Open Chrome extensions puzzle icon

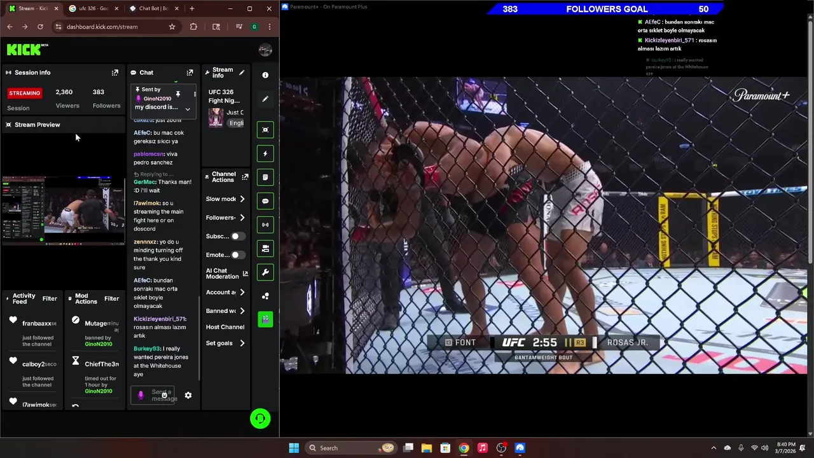[x=193, y=27]
